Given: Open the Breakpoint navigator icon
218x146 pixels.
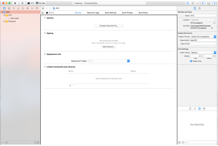Looking at the screenshot, I should pyautogui.click(x=32, y=8).
